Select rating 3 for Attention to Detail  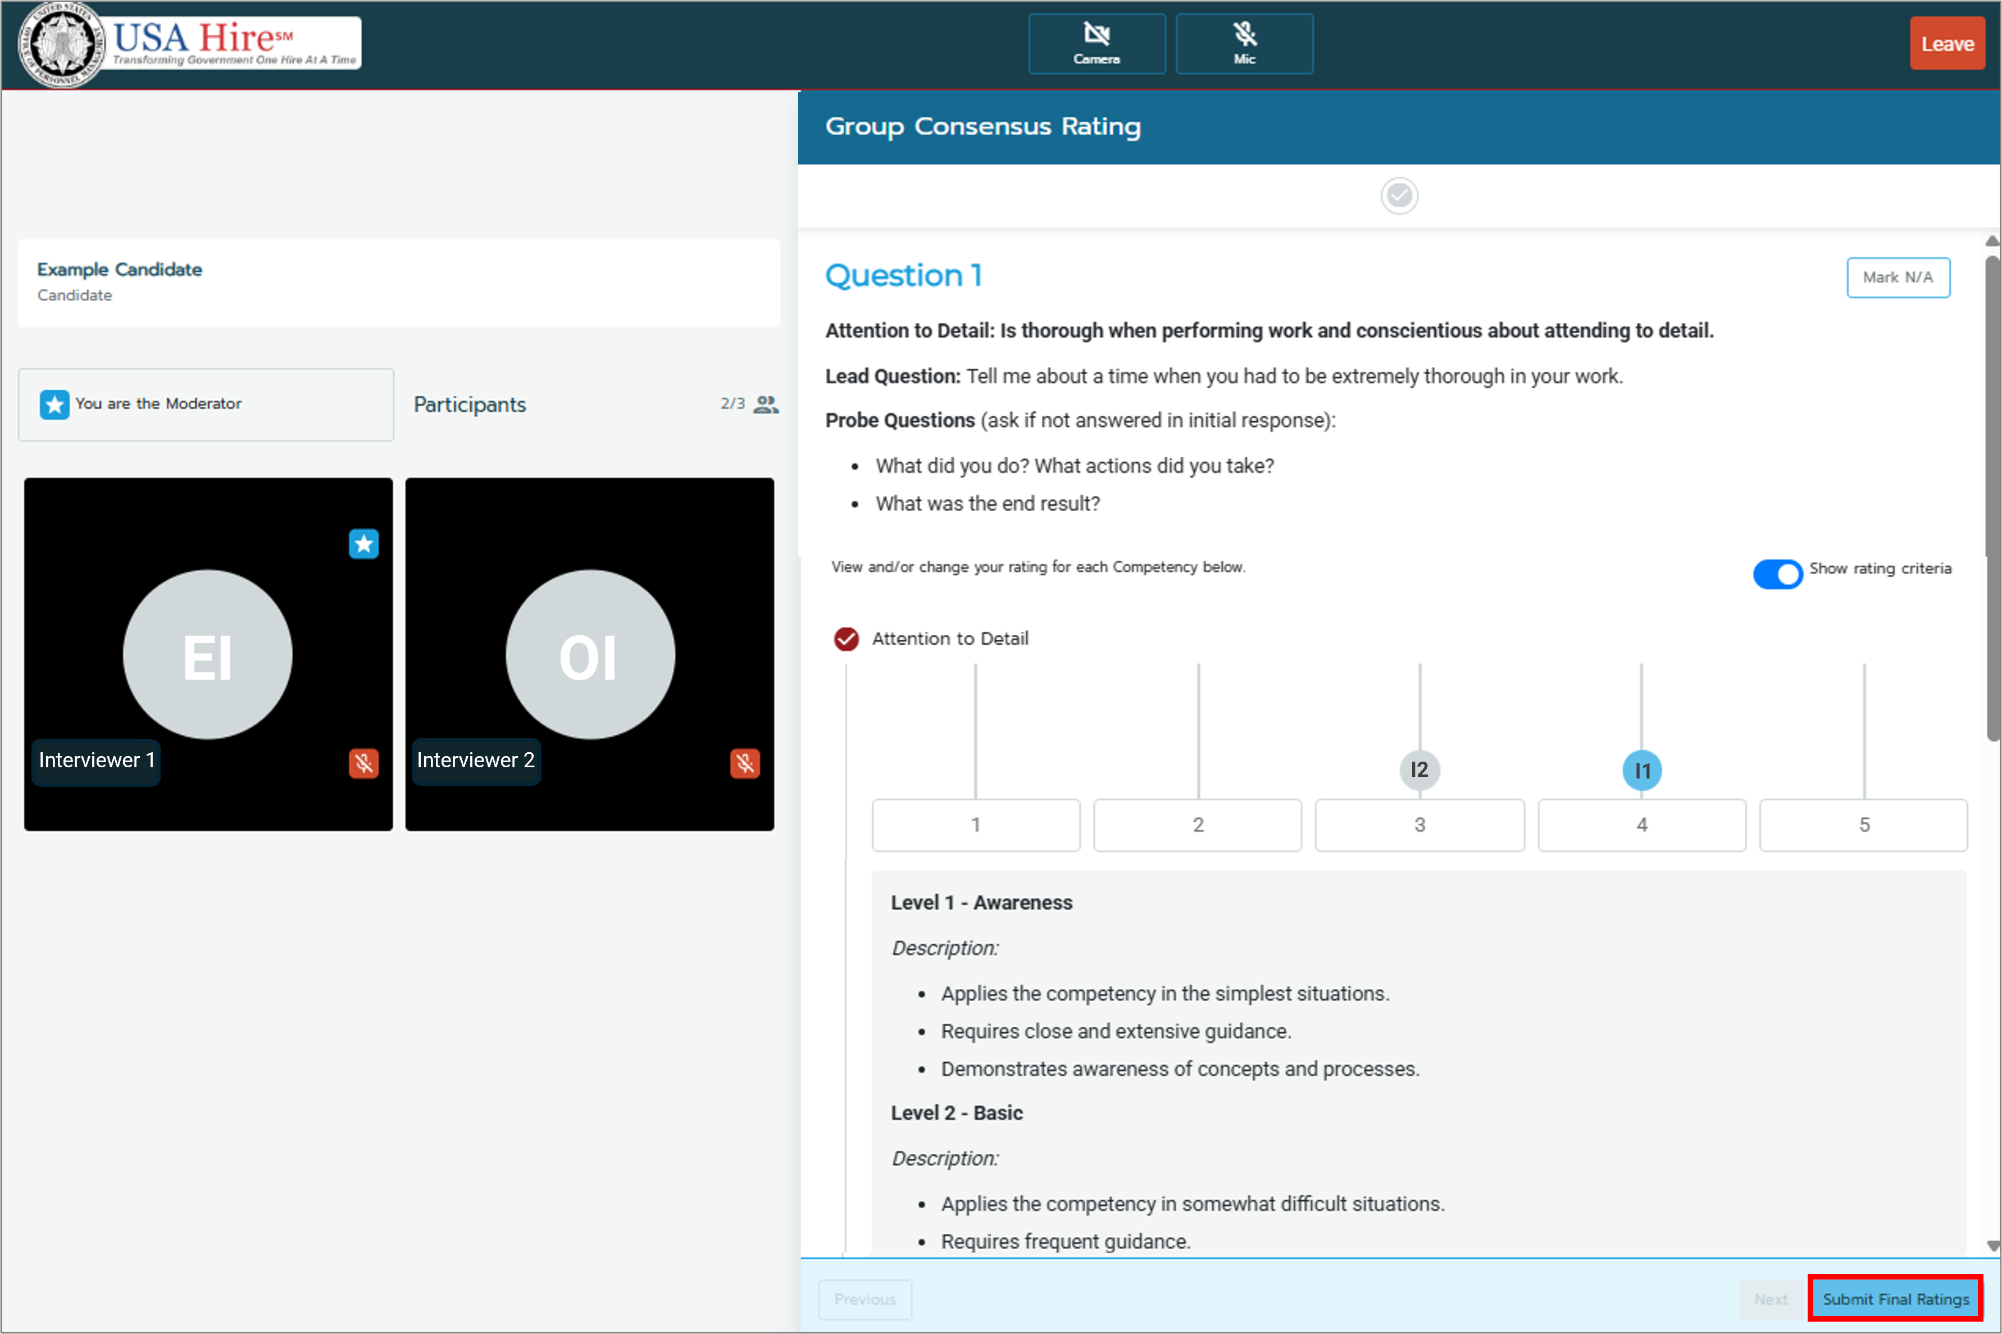coord(1419,825)
